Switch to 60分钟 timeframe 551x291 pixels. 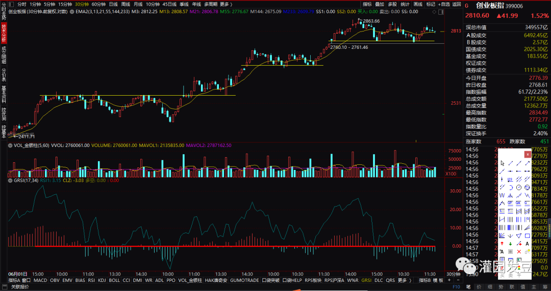click(99, 4)
